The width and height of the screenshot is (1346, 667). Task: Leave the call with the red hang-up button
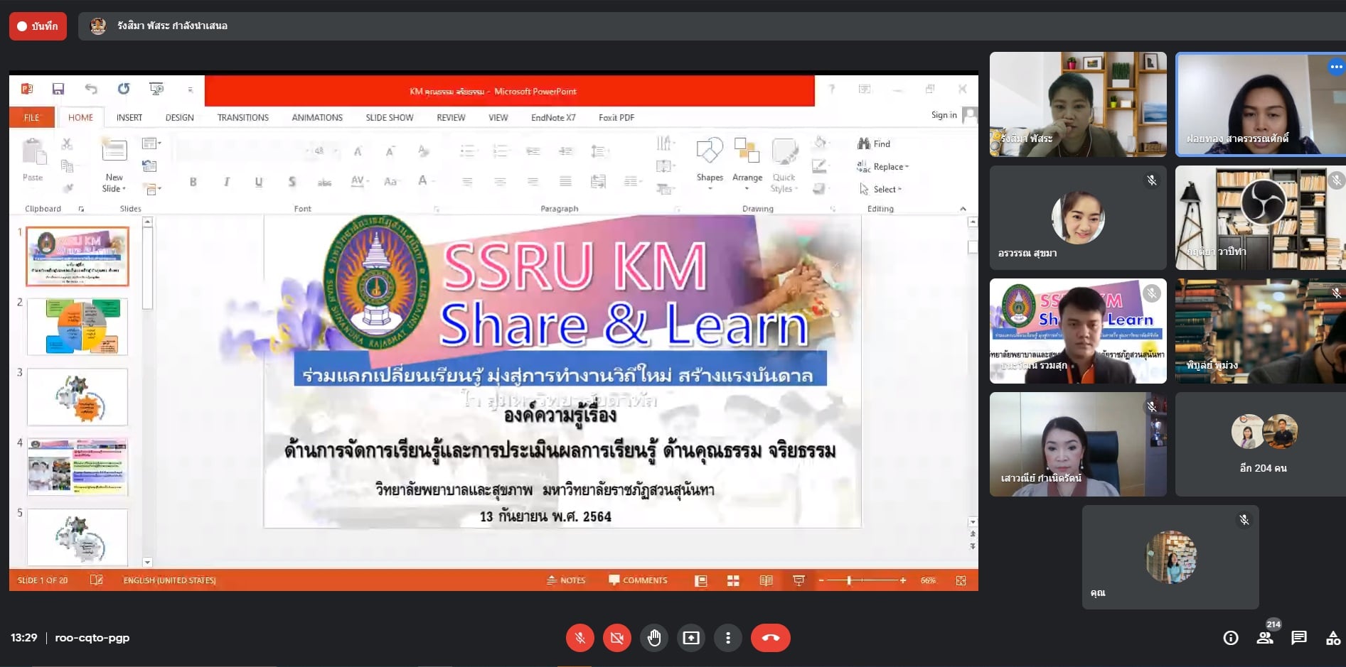point(770,638)
